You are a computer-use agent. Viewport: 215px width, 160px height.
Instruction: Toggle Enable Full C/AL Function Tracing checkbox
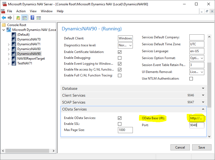120,75
